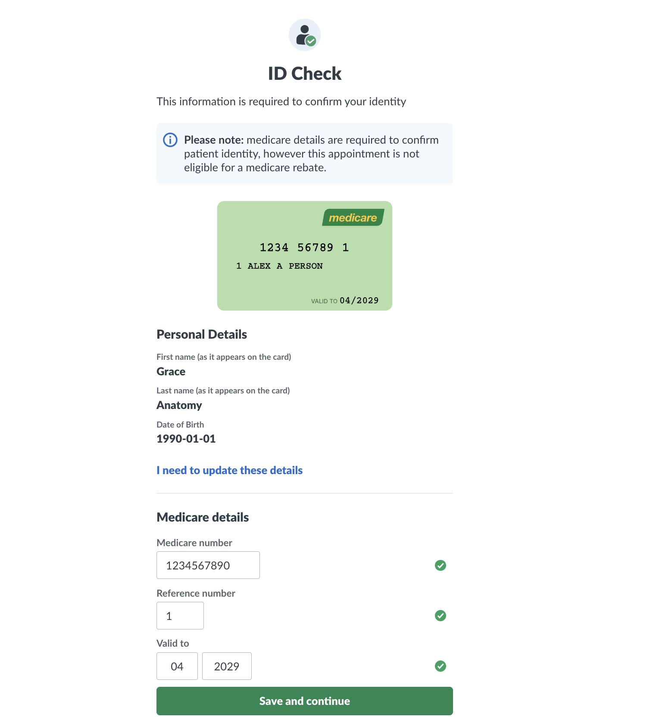Click the green checkmark beside Reference number
The image size is (650, 717).
(440, 616)
